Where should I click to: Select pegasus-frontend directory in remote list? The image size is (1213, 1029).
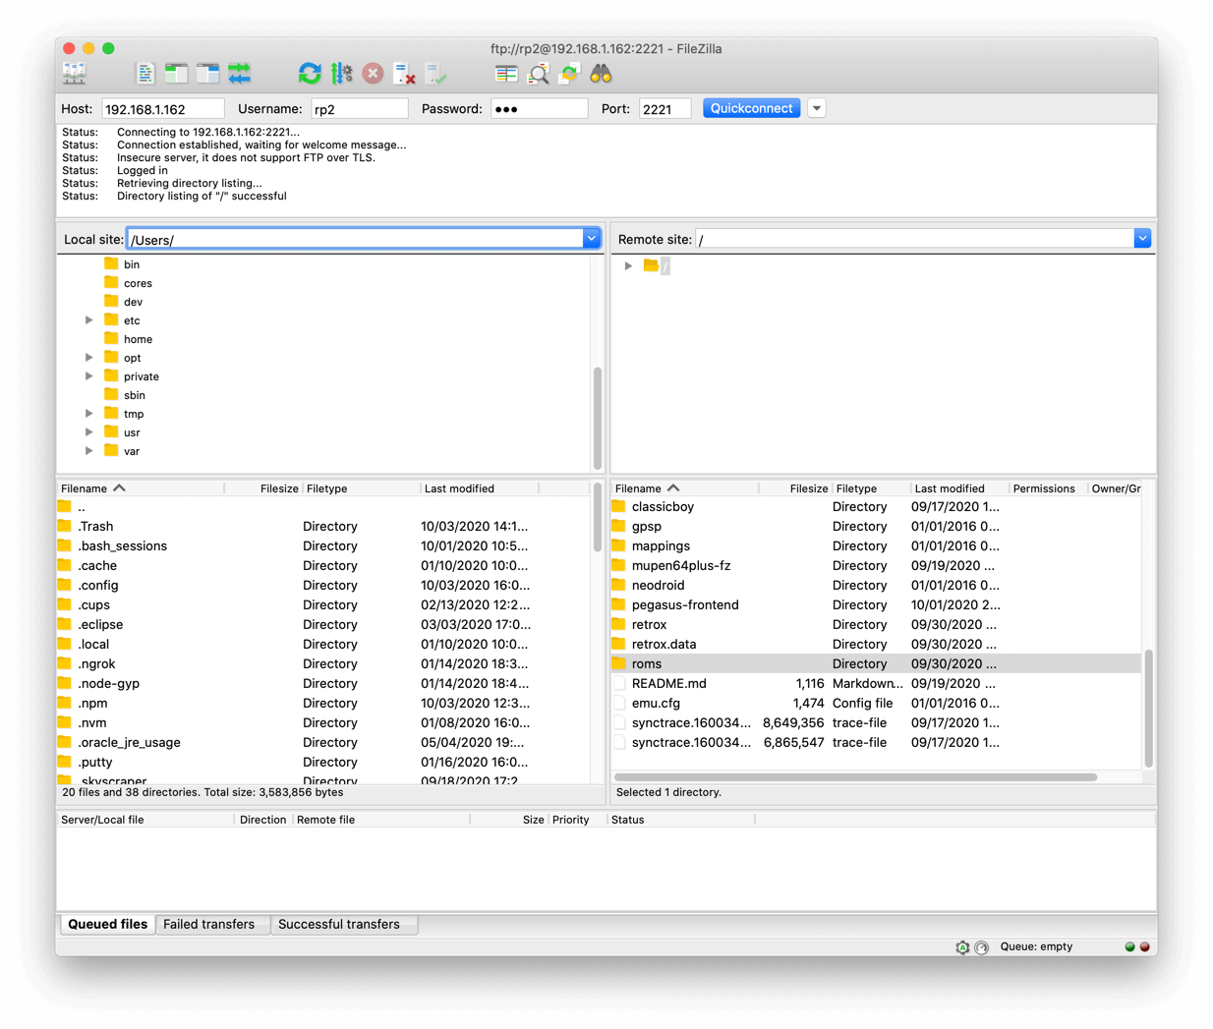[875, 605]
